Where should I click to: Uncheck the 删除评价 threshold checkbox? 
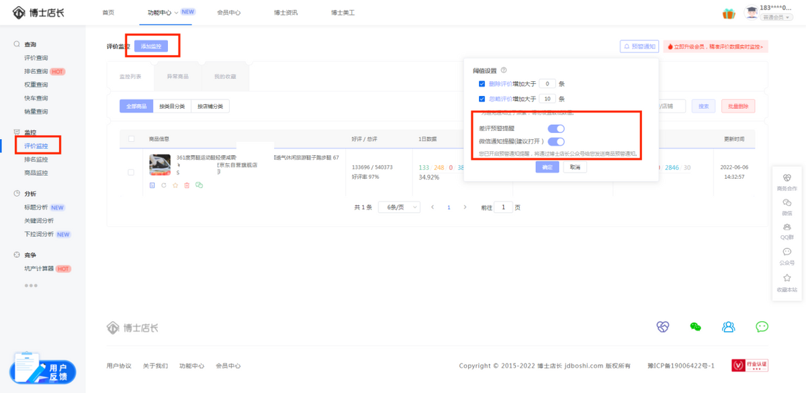[x=482, y=84]
